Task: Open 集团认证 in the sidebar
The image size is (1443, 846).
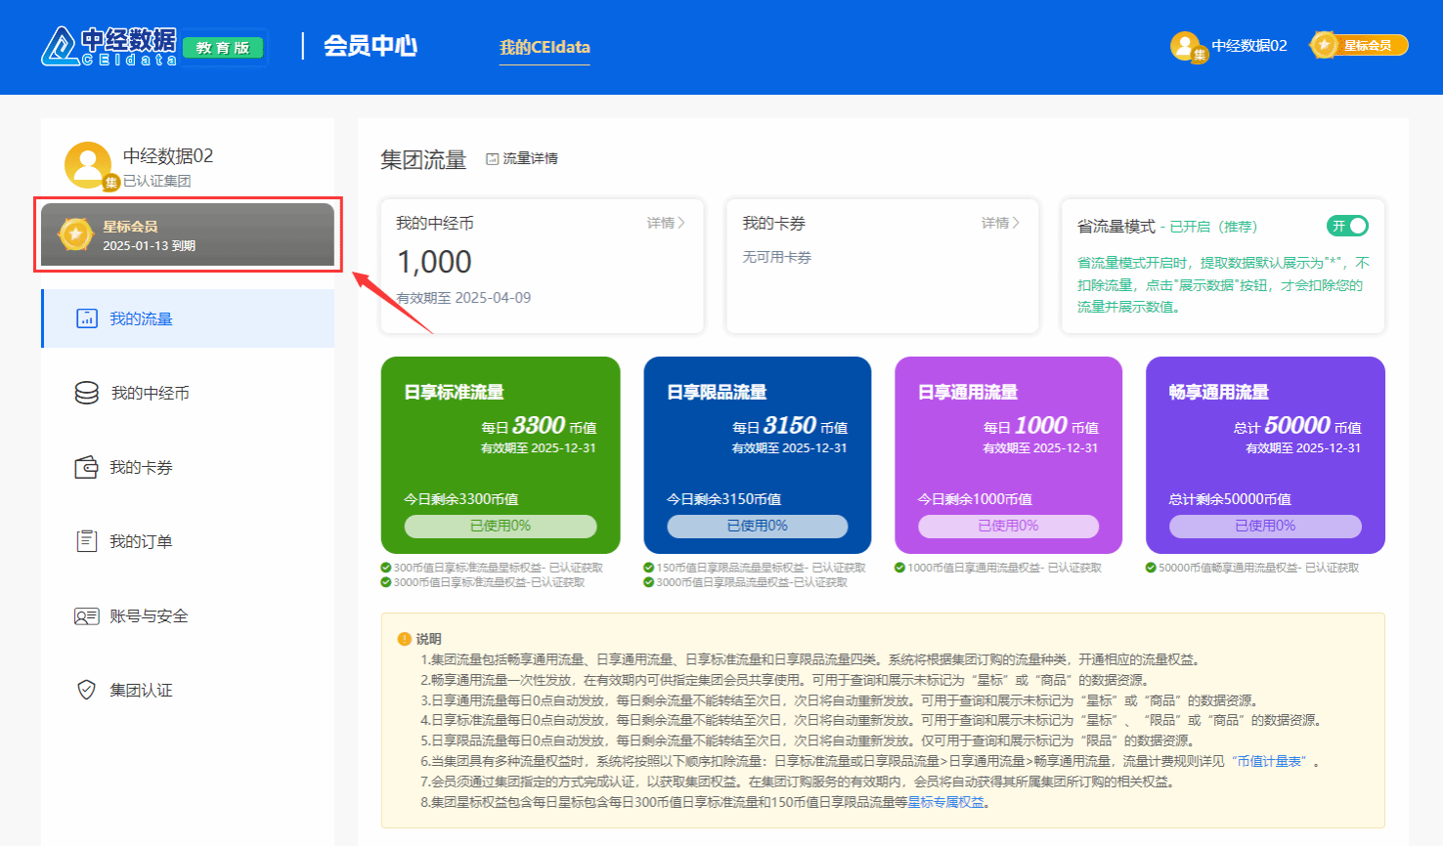Action: pyautogui.click(x=188, y=690)
